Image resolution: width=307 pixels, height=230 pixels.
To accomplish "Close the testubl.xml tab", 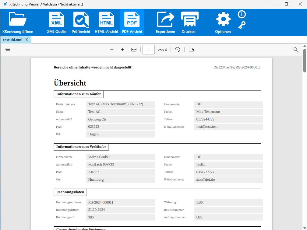I will pyautogui.click(x=26, y=40).
